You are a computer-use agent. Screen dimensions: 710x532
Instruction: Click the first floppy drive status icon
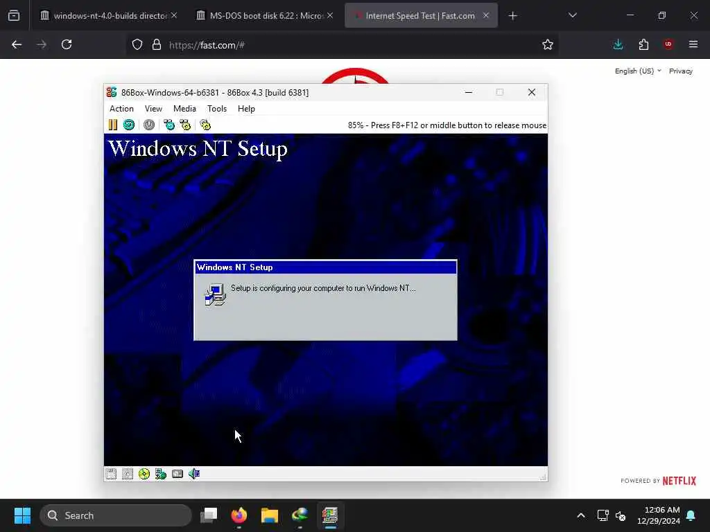(x=111, y=474)
